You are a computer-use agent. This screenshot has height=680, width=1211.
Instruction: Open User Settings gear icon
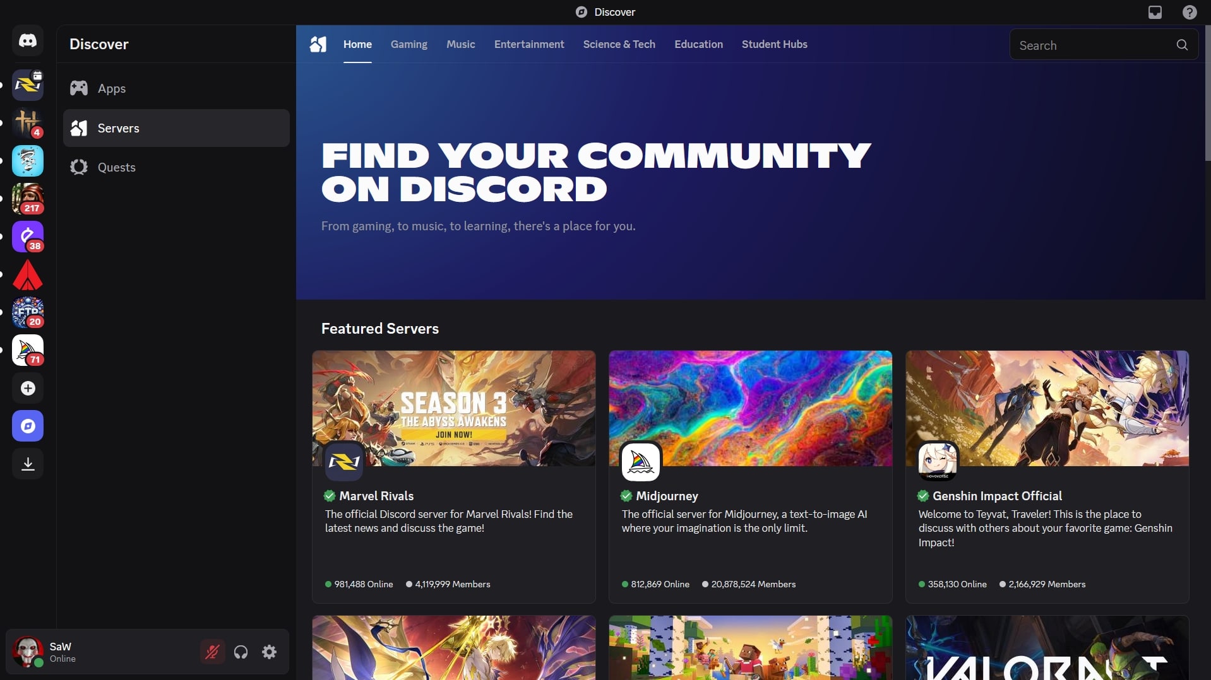[270, 652]
